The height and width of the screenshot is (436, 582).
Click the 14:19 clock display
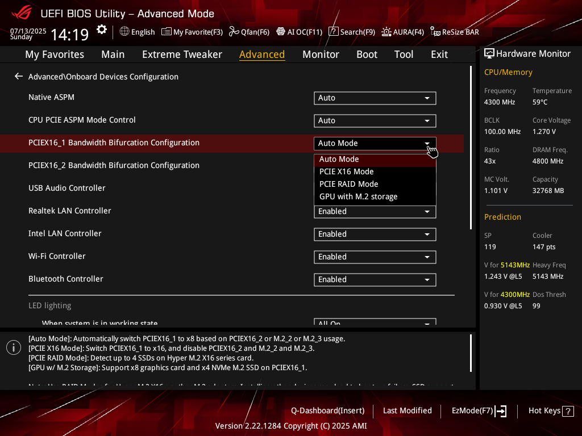coord(69,35)
